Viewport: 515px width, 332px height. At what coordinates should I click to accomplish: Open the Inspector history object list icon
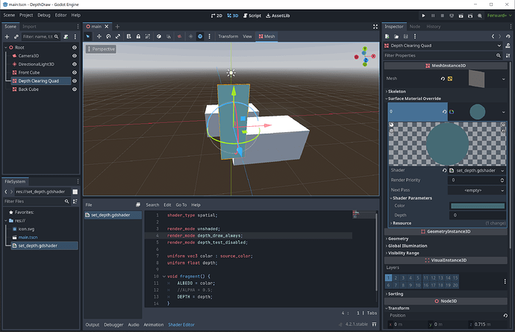508,37
